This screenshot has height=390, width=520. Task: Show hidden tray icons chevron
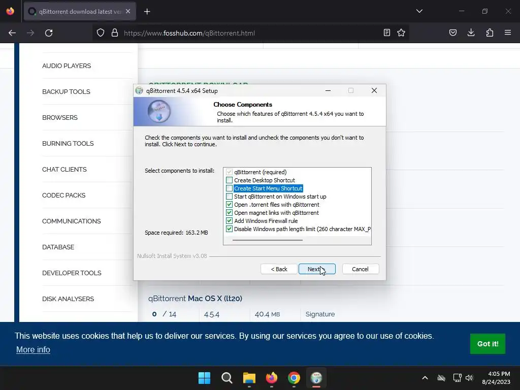[x=425, y=378]
